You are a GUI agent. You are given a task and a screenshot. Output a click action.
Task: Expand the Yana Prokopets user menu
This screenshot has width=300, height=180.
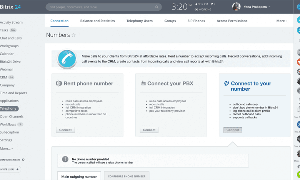pos(269,7)
